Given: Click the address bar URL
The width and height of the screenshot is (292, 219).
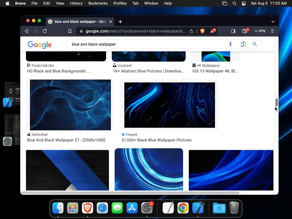Looking at the screenshot, I should (135, 31).
